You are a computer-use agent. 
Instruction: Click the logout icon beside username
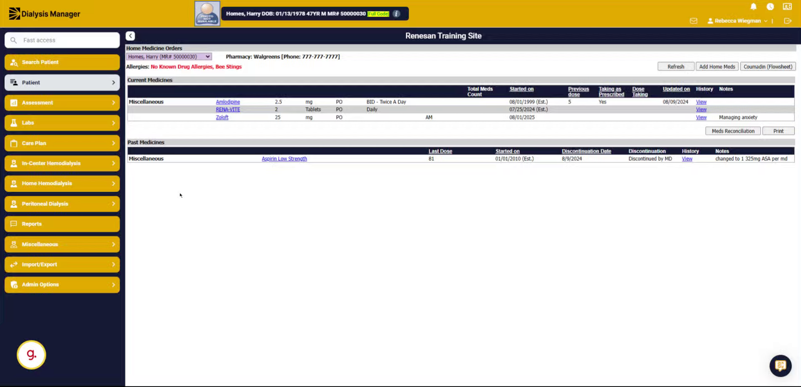[788, 21]
